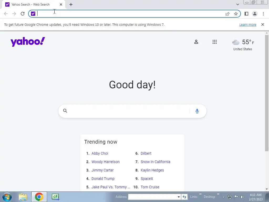Open Yahoo apps grid icon

coord(214,42)
